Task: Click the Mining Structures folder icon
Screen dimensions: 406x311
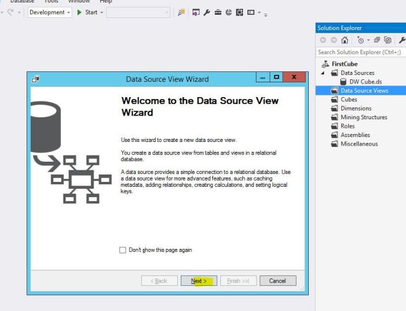Action: (334, 117)
